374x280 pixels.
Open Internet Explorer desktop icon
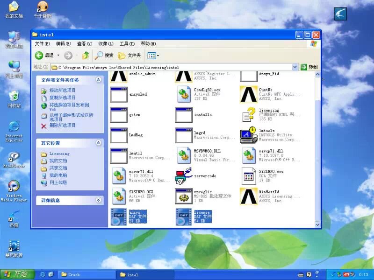pyautogui.click(x=14, y=127)
